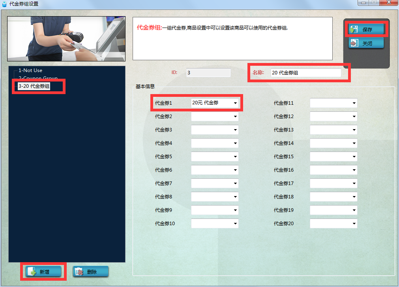Click the 关闭 close button
This screenshot has width=399, height=287.
click(366, 43)
